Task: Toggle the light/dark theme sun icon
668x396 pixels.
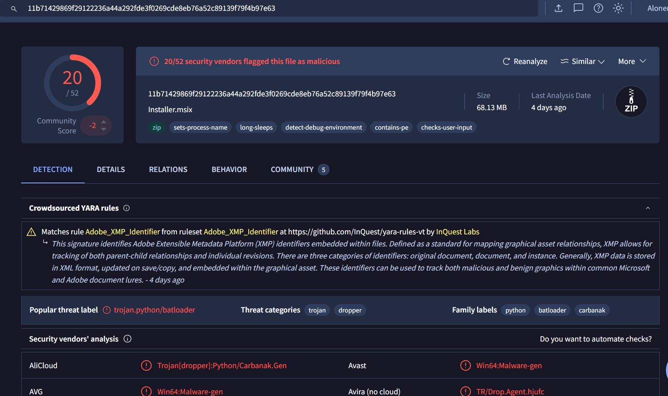Action: point(618,8)
